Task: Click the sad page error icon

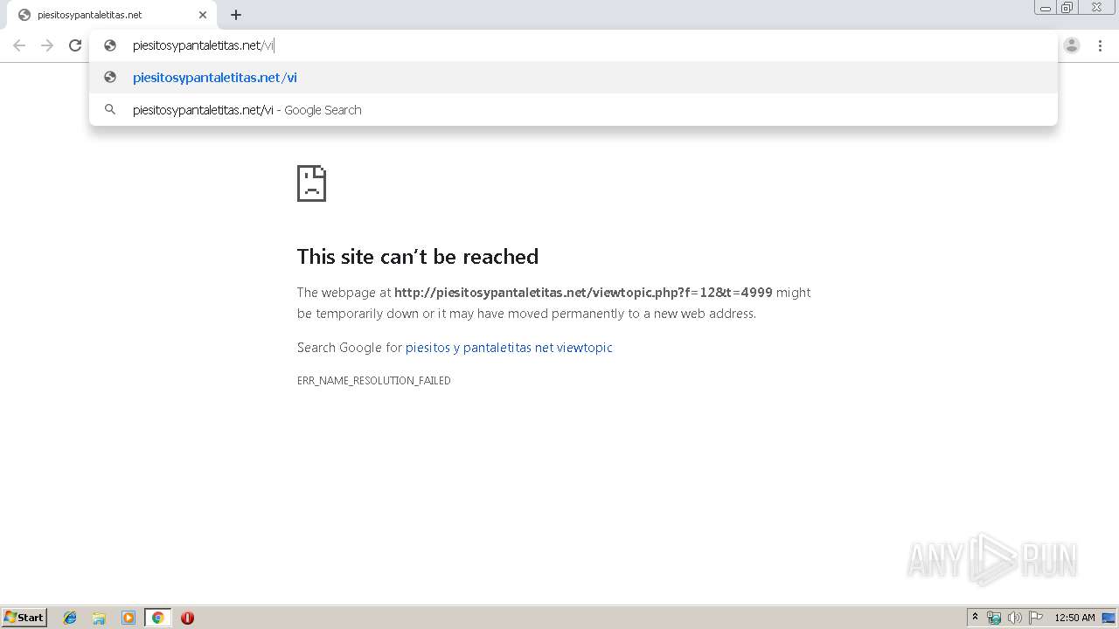Action: pos(311,183)
